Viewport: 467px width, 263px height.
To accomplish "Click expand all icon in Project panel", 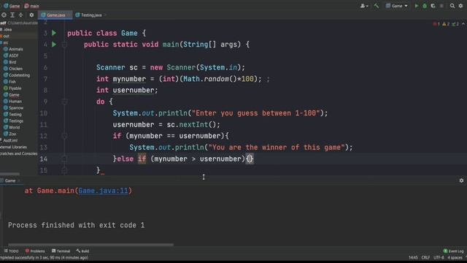I will [x=12, y=15].
